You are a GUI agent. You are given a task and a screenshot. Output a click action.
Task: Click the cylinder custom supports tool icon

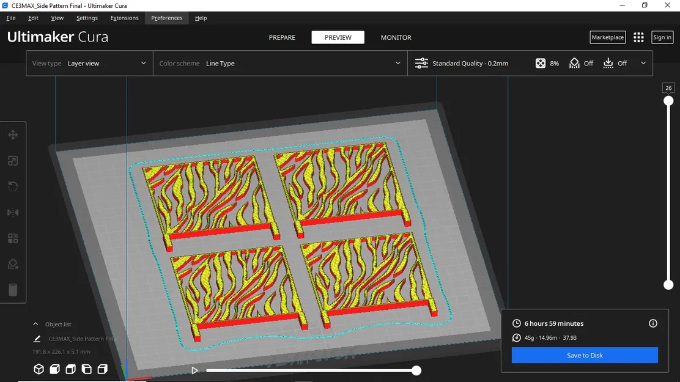click(x=13, y=290)
